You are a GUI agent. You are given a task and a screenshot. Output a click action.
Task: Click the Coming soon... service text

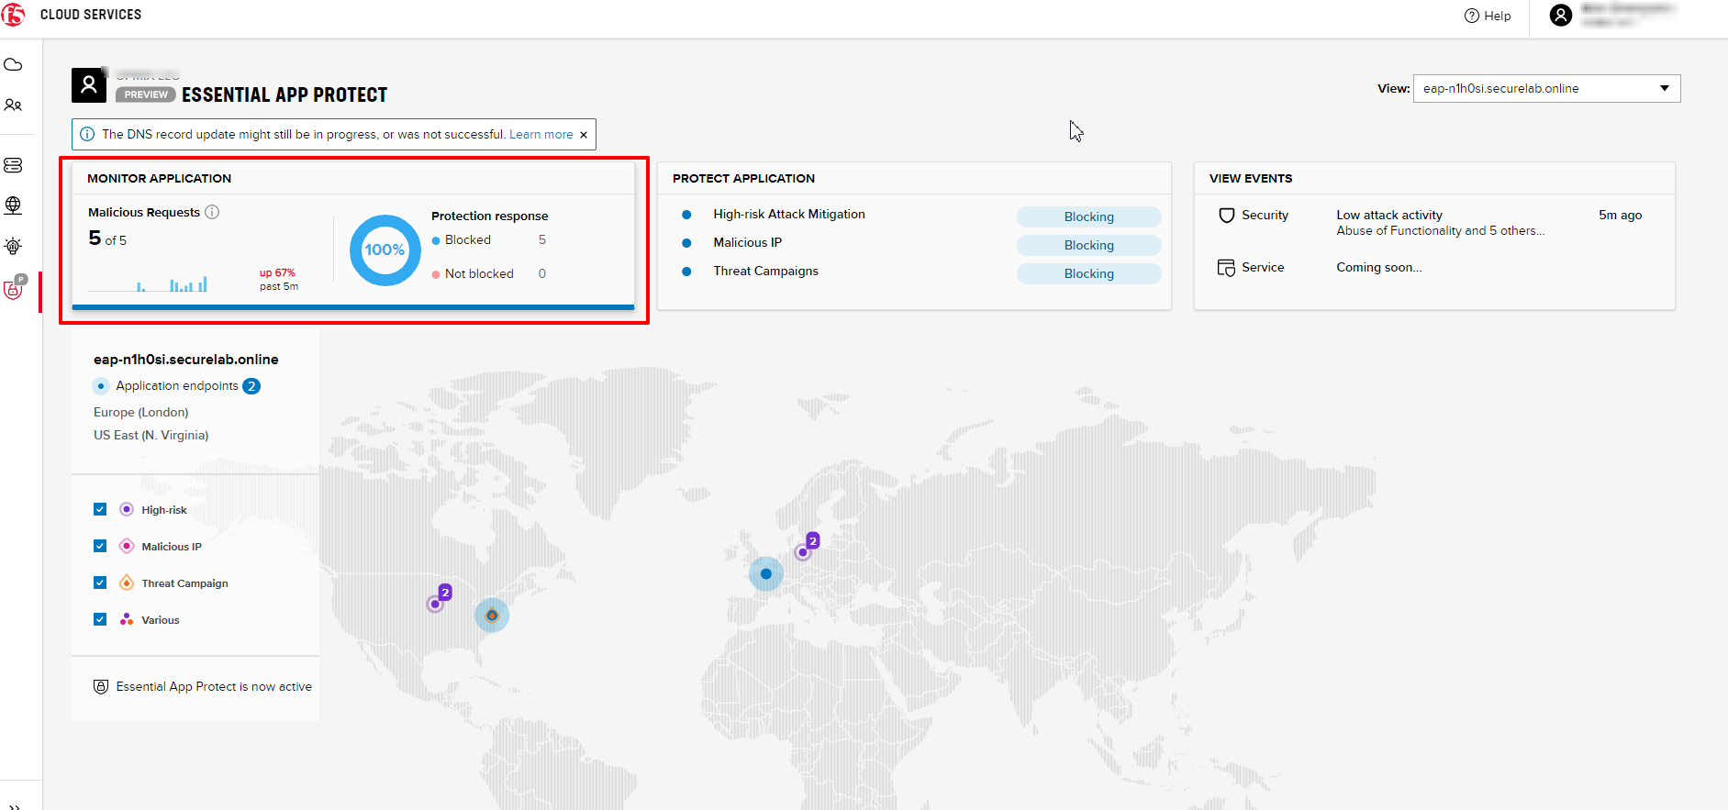(1379, 268)
